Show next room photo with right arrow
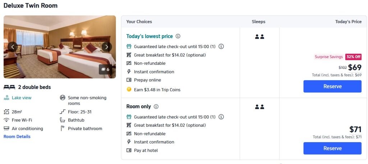Viewport: 368px width, 164px height. tap(106, 47)
